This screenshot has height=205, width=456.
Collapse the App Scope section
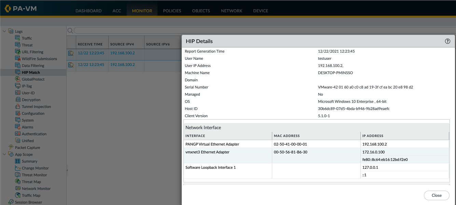4,154
